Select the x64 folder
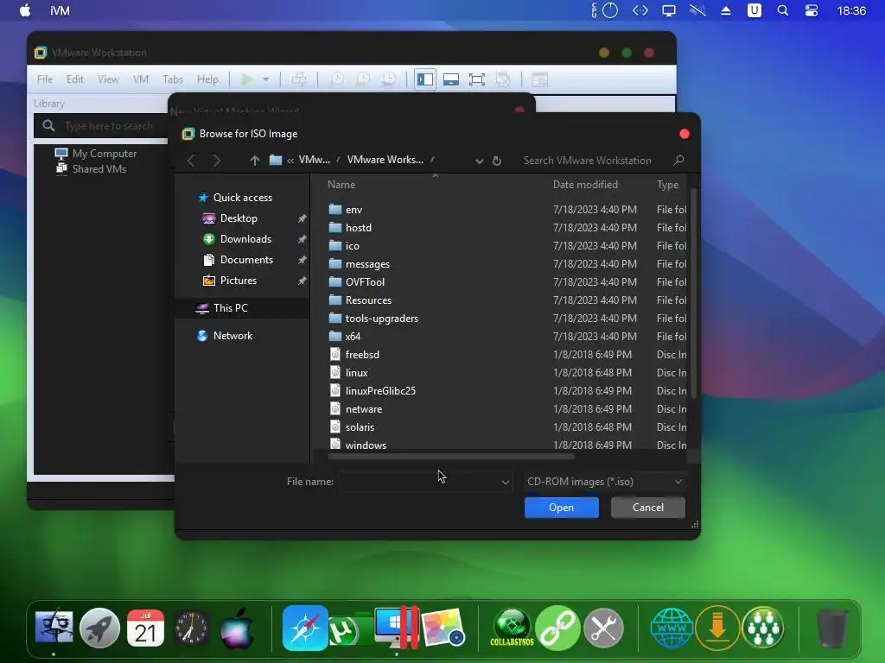This screenshot has height=663, width=885. 353,336
